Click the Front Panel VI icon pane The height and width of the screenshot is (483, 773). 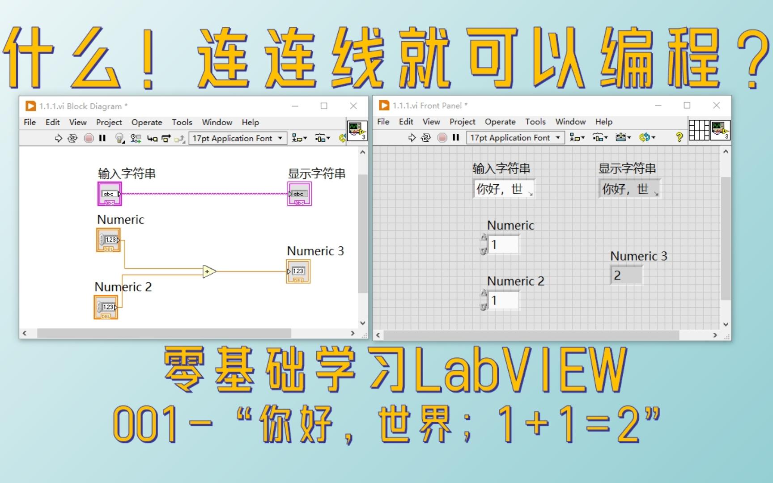(x=720, y=130)
